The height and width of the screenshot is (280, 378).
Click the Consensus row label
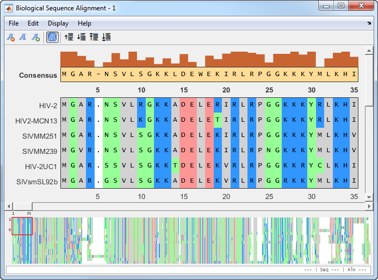(x=38, y=76)
